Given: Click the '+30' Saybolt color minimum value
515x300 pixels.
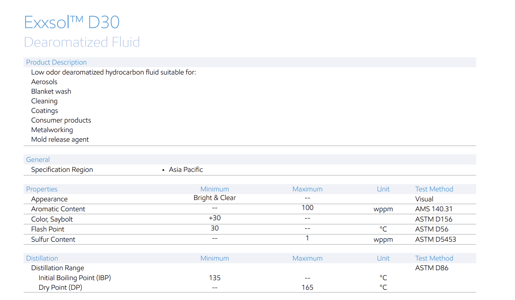Looking at the screenshot, I should tap(215, 218).
